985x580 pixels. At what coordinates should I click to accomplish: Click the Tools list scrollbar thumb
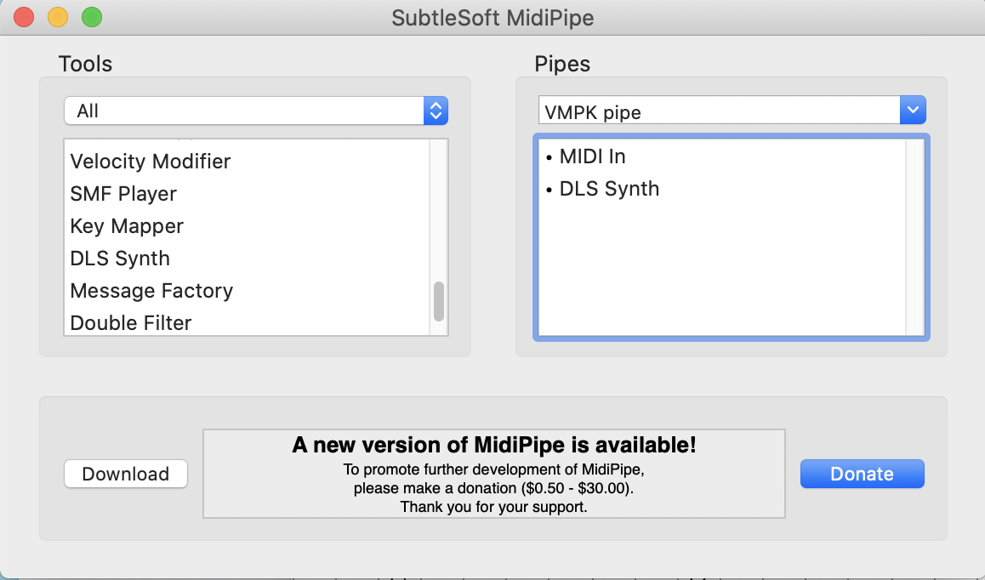pyautogui.click(x=439, y=302)
